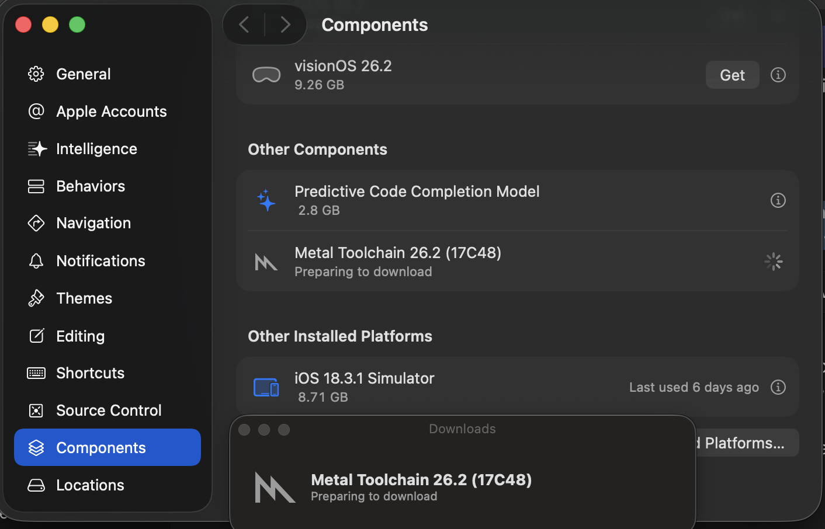Screen dimensions: 825x529
Task: Click the Platforms… button
Action: 746,443
